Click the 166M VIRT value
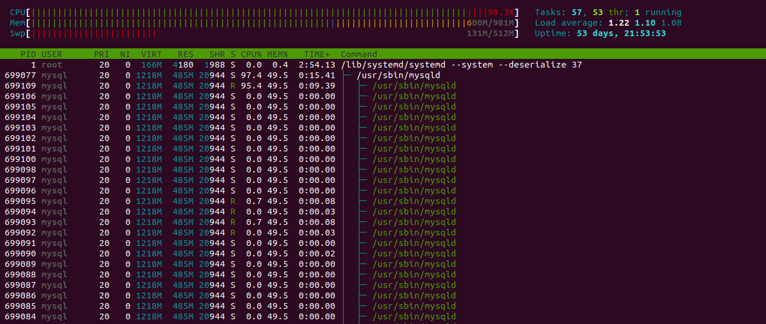766x324 pixels. click(151, 65)
